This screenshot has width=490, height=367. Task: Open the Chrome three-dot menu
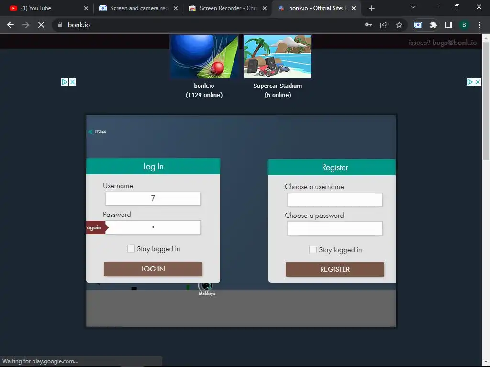(479, 25)
